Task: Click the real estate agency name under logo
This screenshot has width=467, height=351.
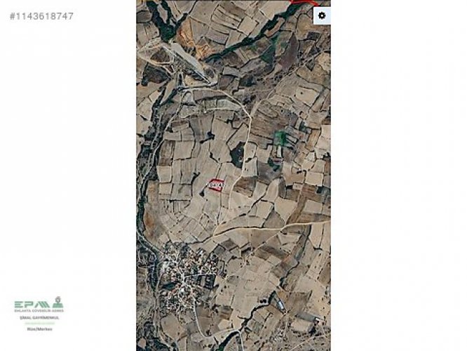Action: point(39,318)
